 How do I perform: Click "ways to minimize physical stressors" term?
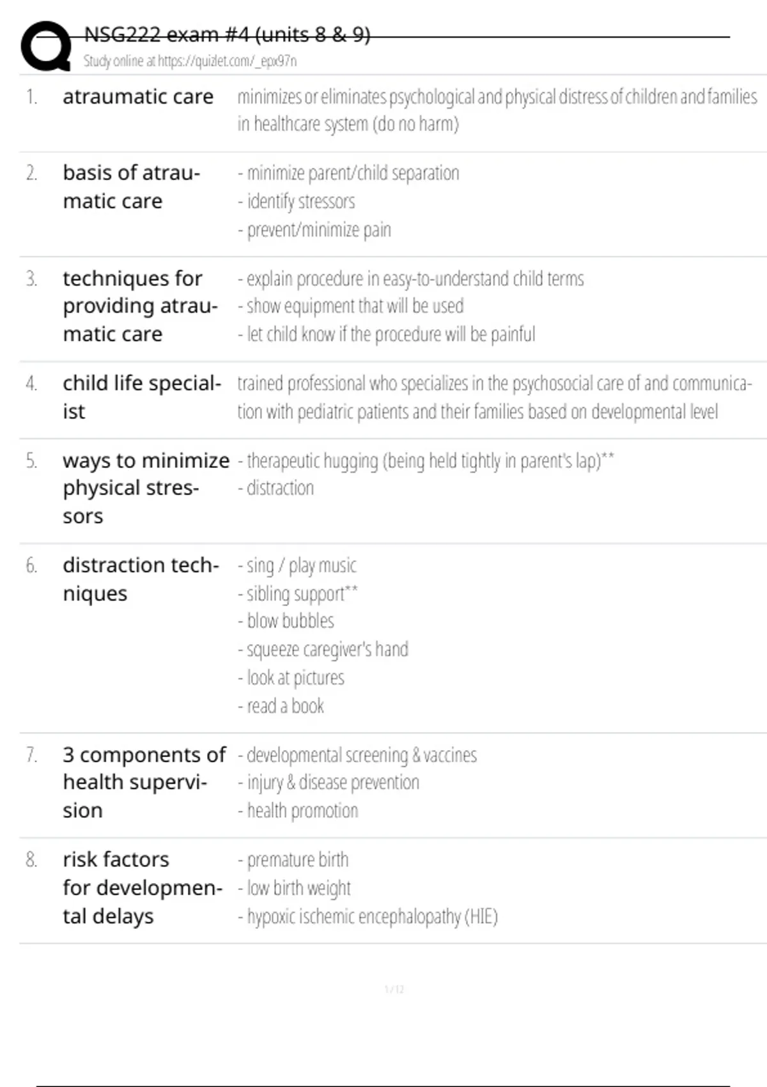[x=146, y=488]
